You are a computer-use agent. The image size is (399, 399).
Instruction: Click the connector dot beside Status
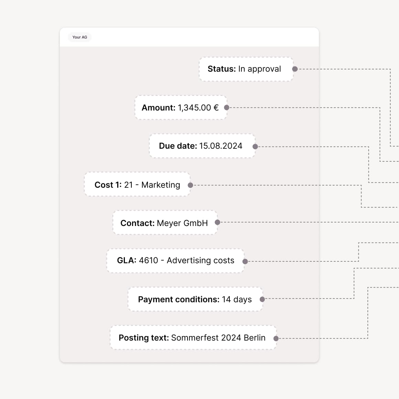point(295,69)
